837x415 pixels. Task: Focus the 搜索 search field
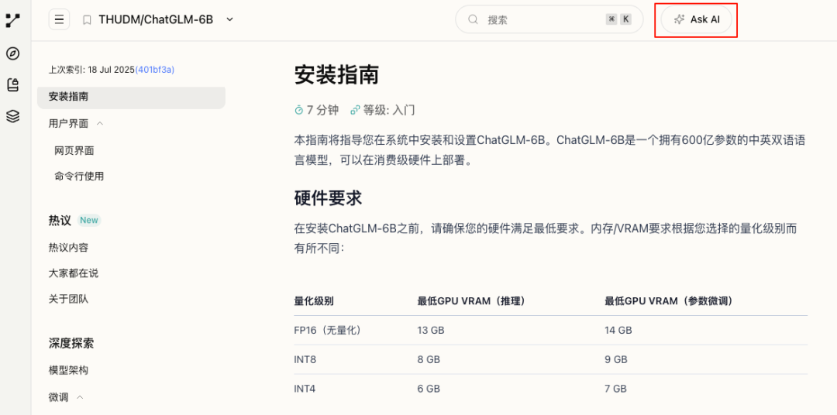549,19
